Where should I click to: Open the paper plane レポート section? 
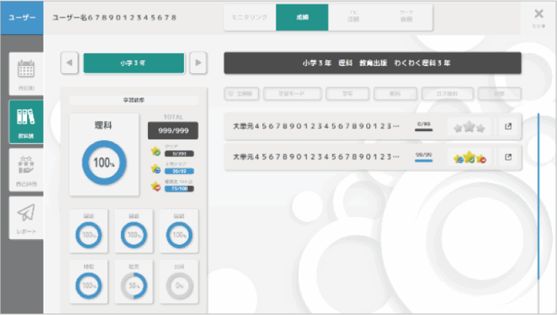[x=26, y=218]
